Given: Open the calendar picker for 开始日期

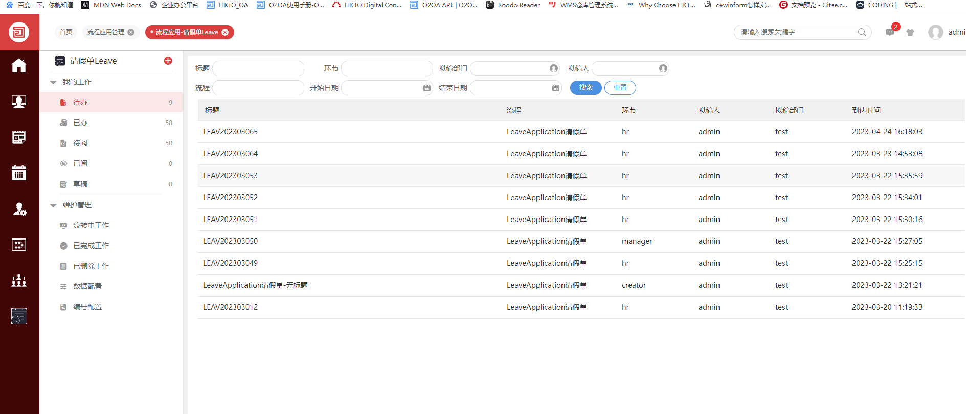Looking at the screenshot, I should pyautogui.click(x=427, y=88).
